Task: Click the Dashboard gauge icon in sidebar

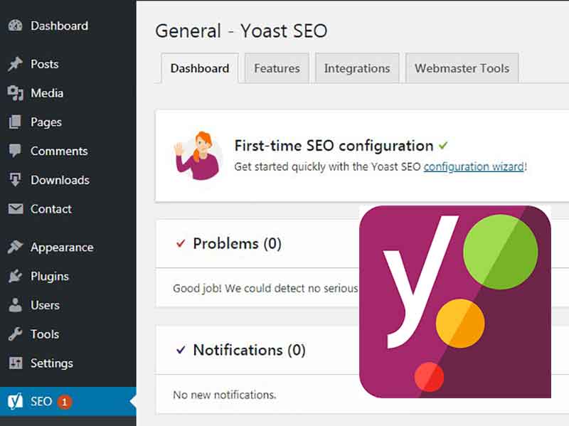Action: (x=15, y=26)
